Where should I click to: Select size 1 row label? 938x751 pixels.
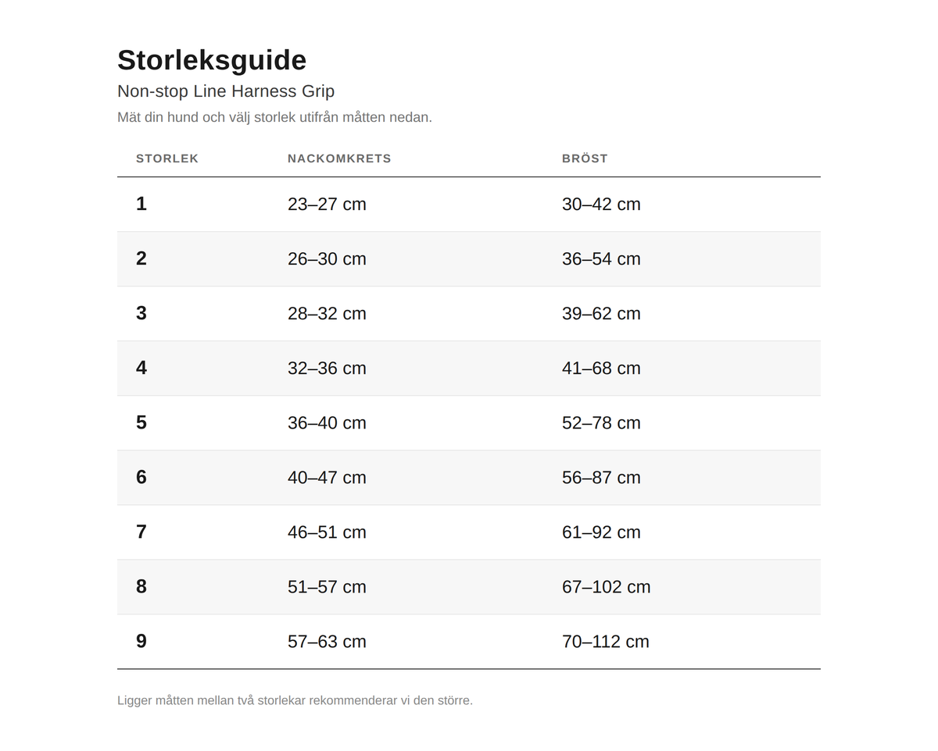pyautogui.click(x=141, y=204)
